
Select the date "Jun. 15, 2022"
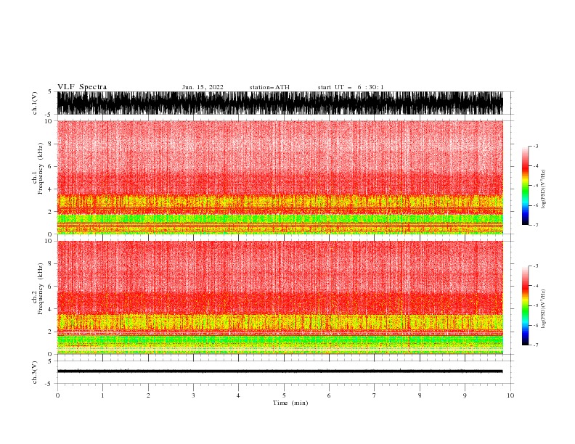coord(203,87)
